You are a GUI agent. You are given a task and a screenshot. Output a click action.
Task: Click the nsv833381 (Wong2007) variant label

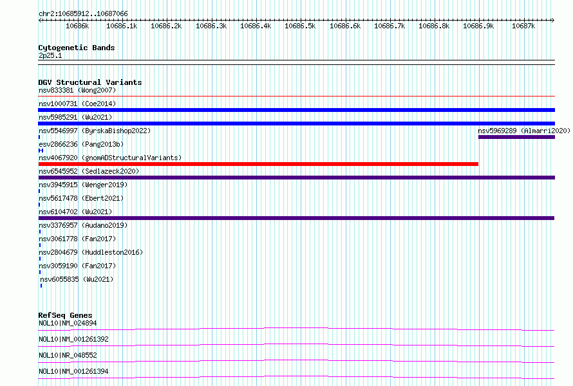[x=77, y=90]
